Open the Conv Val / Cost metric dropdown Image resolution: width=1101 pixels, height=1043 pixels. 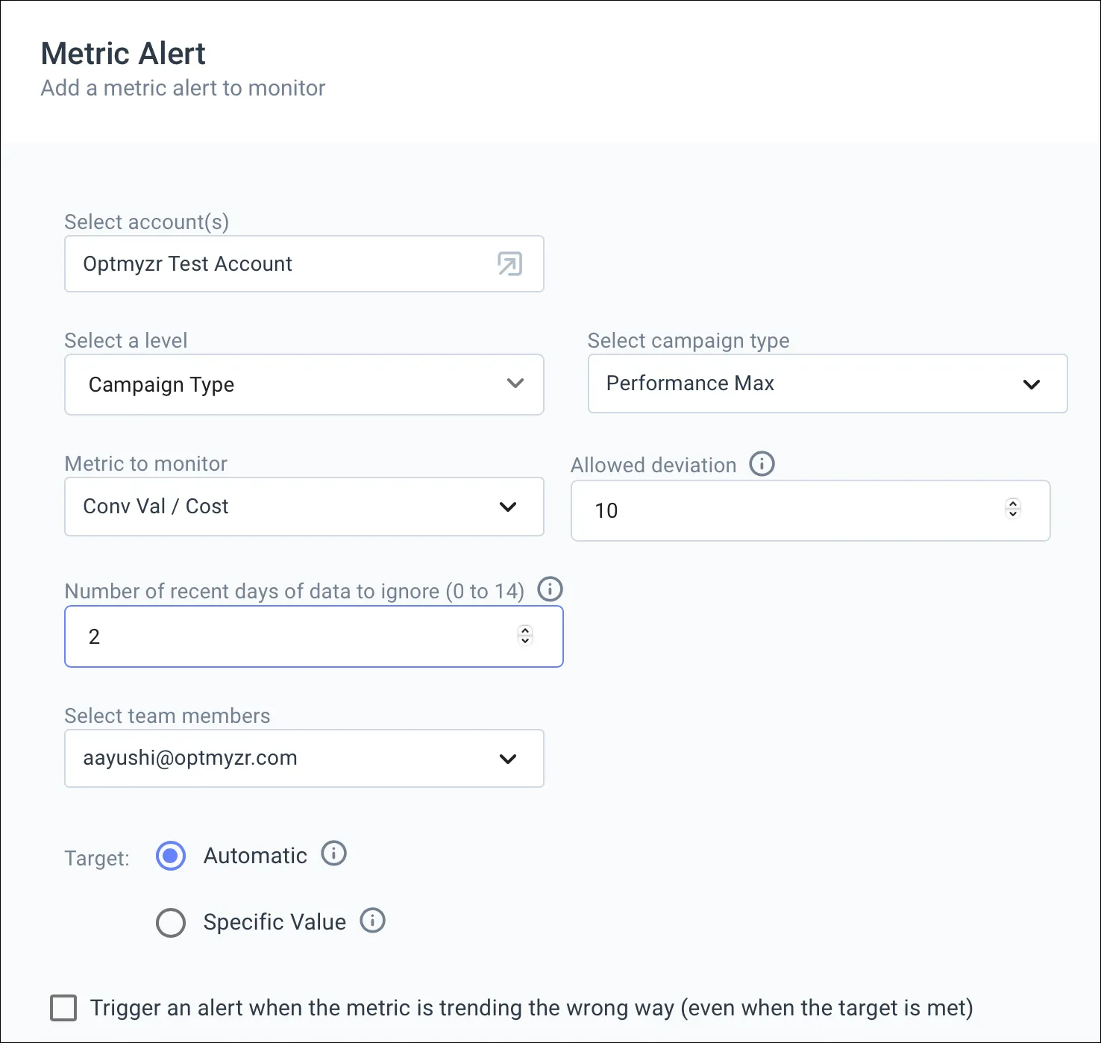tap(304, 507)
